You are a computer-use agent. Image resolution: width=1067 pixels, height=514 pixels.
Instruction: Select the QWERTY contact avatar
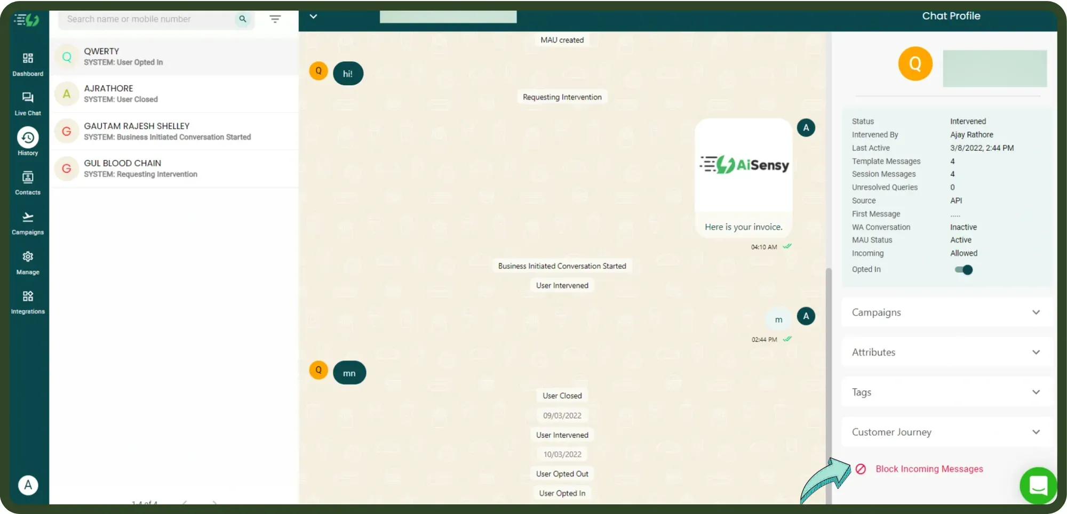point(66,56)
